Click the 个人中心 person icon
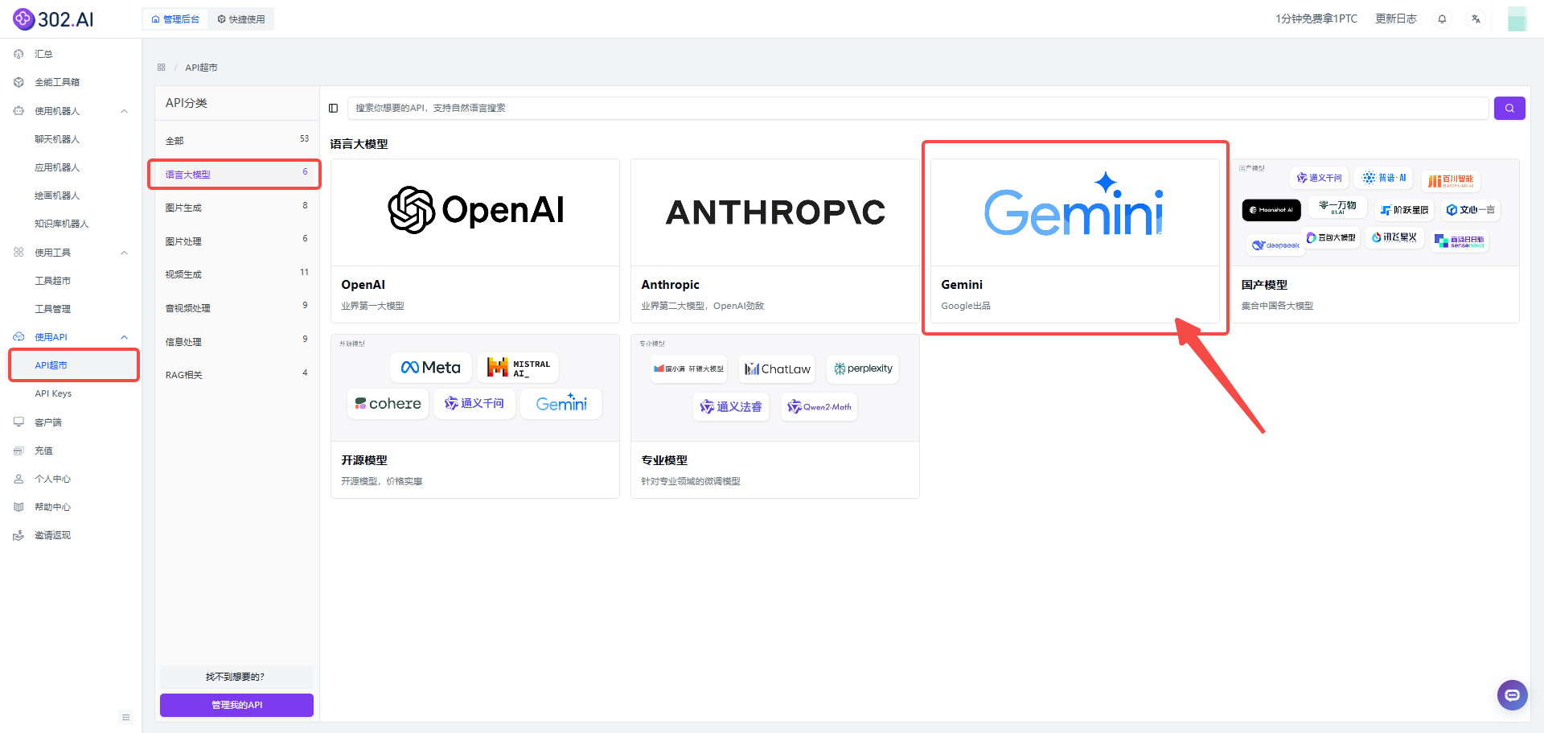1544x733 pixels. click(x=18, y=479)
